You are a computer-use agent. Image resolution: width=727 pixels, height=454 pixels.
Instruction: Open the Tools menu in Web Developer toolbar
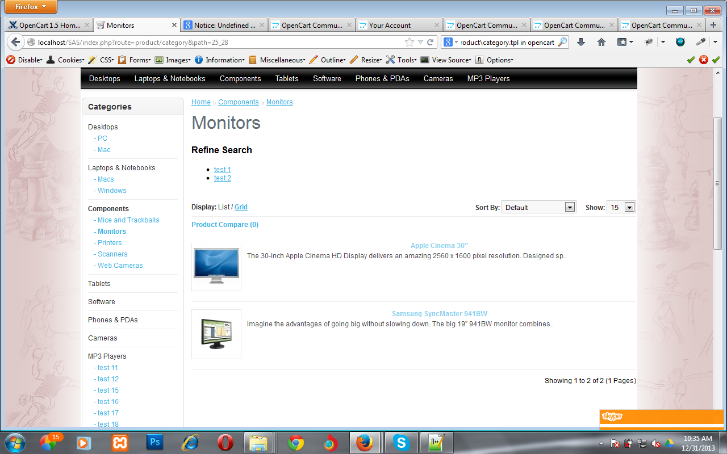401,60
